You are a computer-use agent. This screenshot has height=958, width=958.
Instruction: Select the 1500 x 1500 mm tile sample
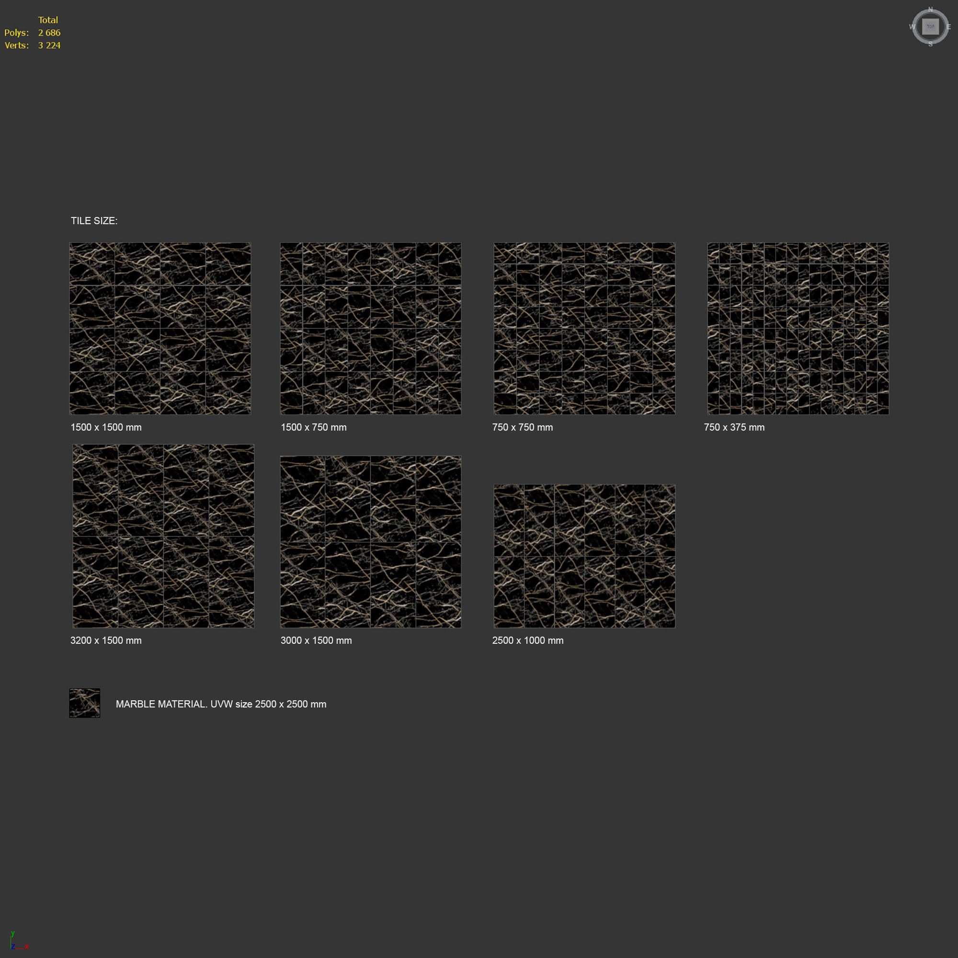[x=160, y=328]
